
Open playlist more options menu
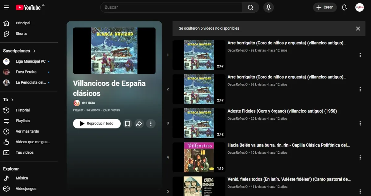coord(151,123)
